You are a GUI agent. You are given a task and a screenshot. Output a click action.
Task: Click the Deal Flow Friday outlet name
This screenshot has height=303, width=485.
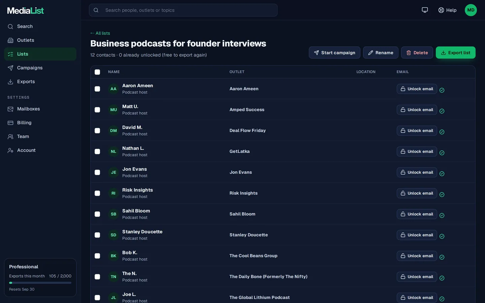[x=248, y=131]
